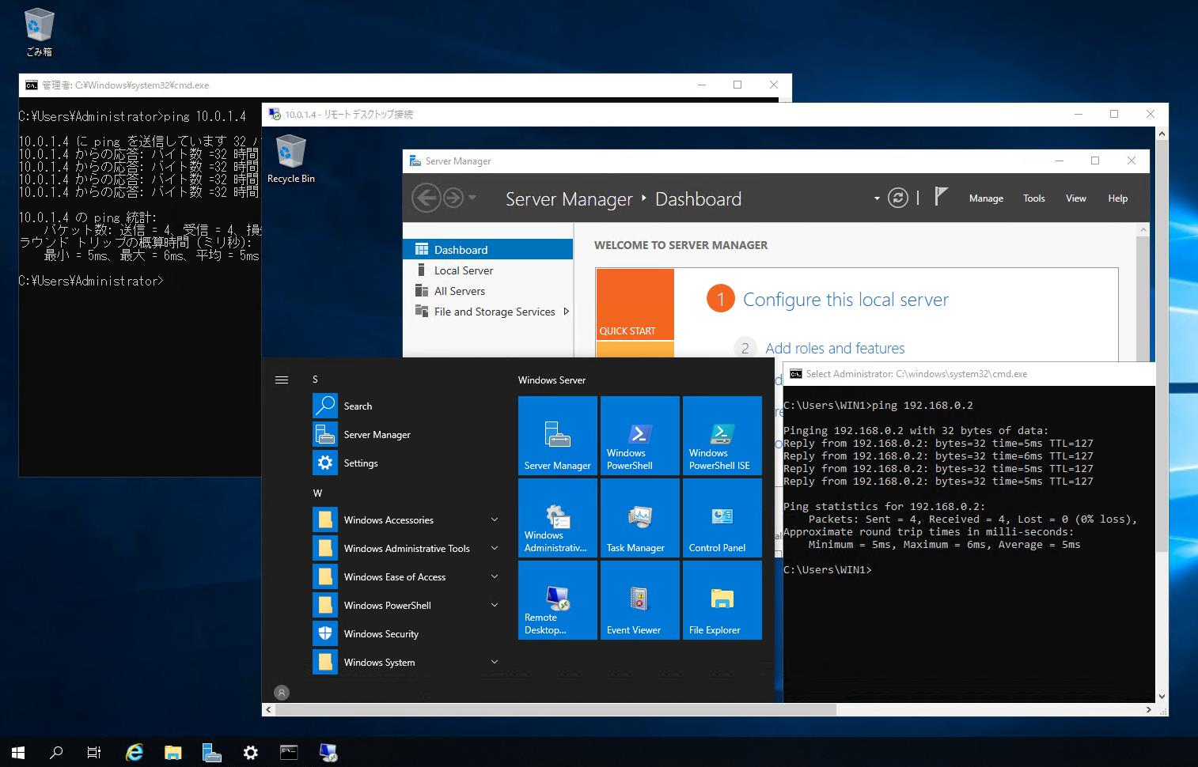Open the navigation history dropdown arrow
The image size is (1198, 767).
point(472,198)
